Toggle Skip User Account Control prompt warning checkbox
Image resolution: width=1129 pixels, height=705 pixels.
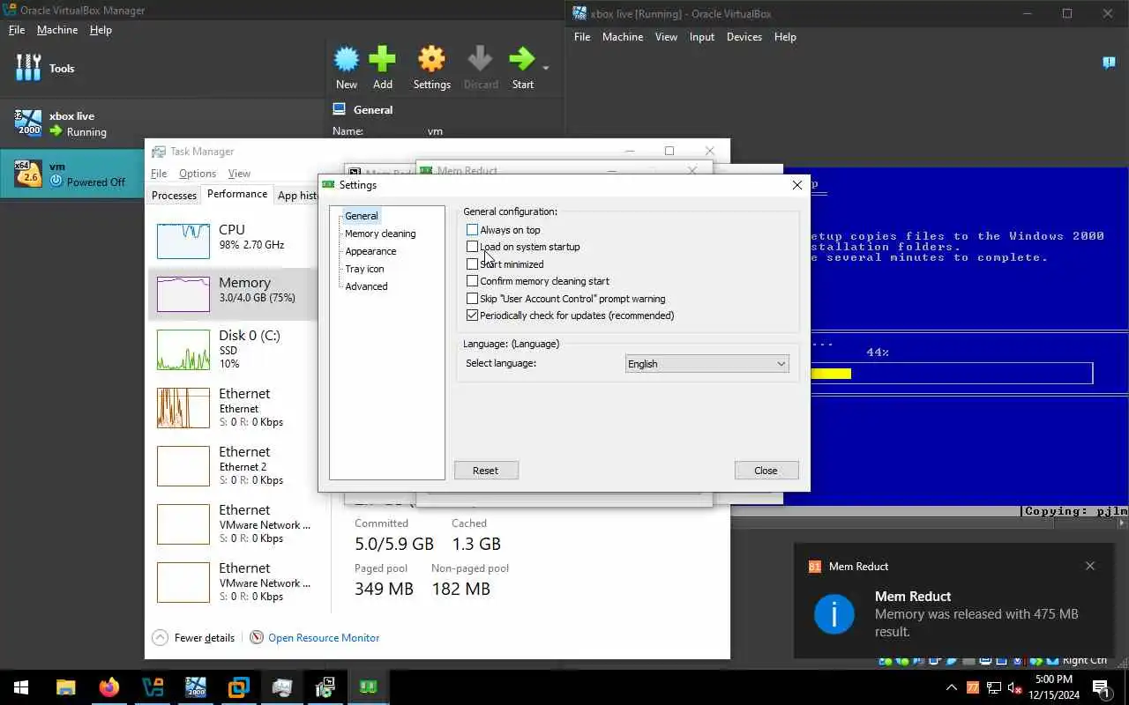pyautogui.click(x=472, y=299)
